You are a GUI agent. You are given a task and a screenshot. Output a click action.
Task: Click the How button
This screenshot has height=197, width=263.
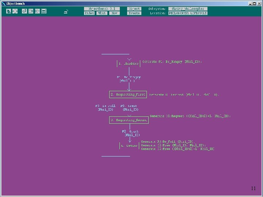point(114,13)
